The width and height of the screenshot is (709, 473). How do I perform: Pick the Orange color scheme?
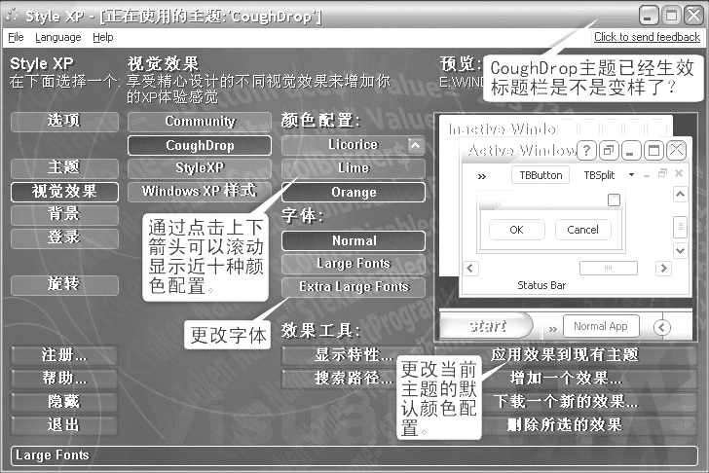(353, 192)
